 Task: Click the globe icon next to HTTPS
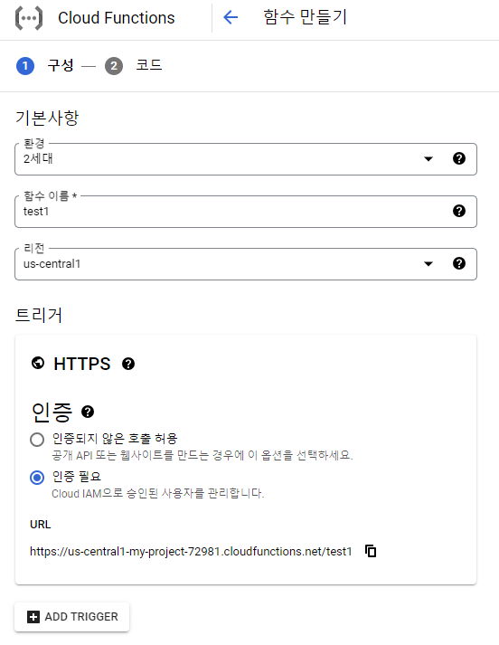click(x=38, y=364)
